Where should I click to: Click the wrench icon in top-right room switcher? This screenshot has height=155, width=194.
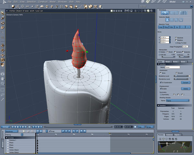point(148,2)
